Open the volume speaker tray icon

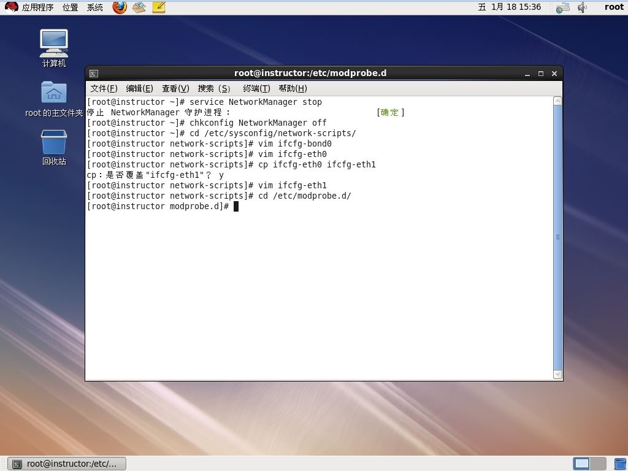[x=582, y=7]
